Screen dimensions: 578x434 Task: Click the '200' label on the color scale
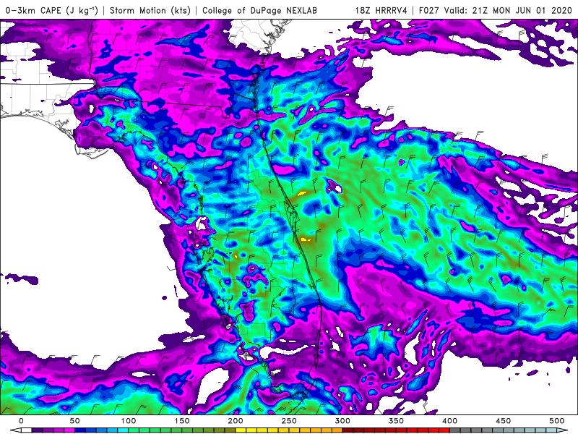[x=236, y=421]
